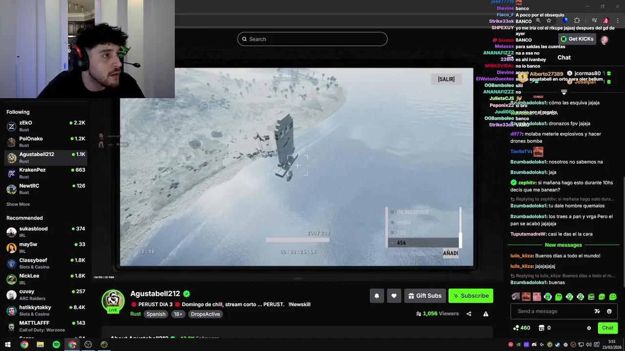The height and width of the screenshot is (351, 625).
Task: Click the 1,056 Viewers count
Action: coord(437,314)
